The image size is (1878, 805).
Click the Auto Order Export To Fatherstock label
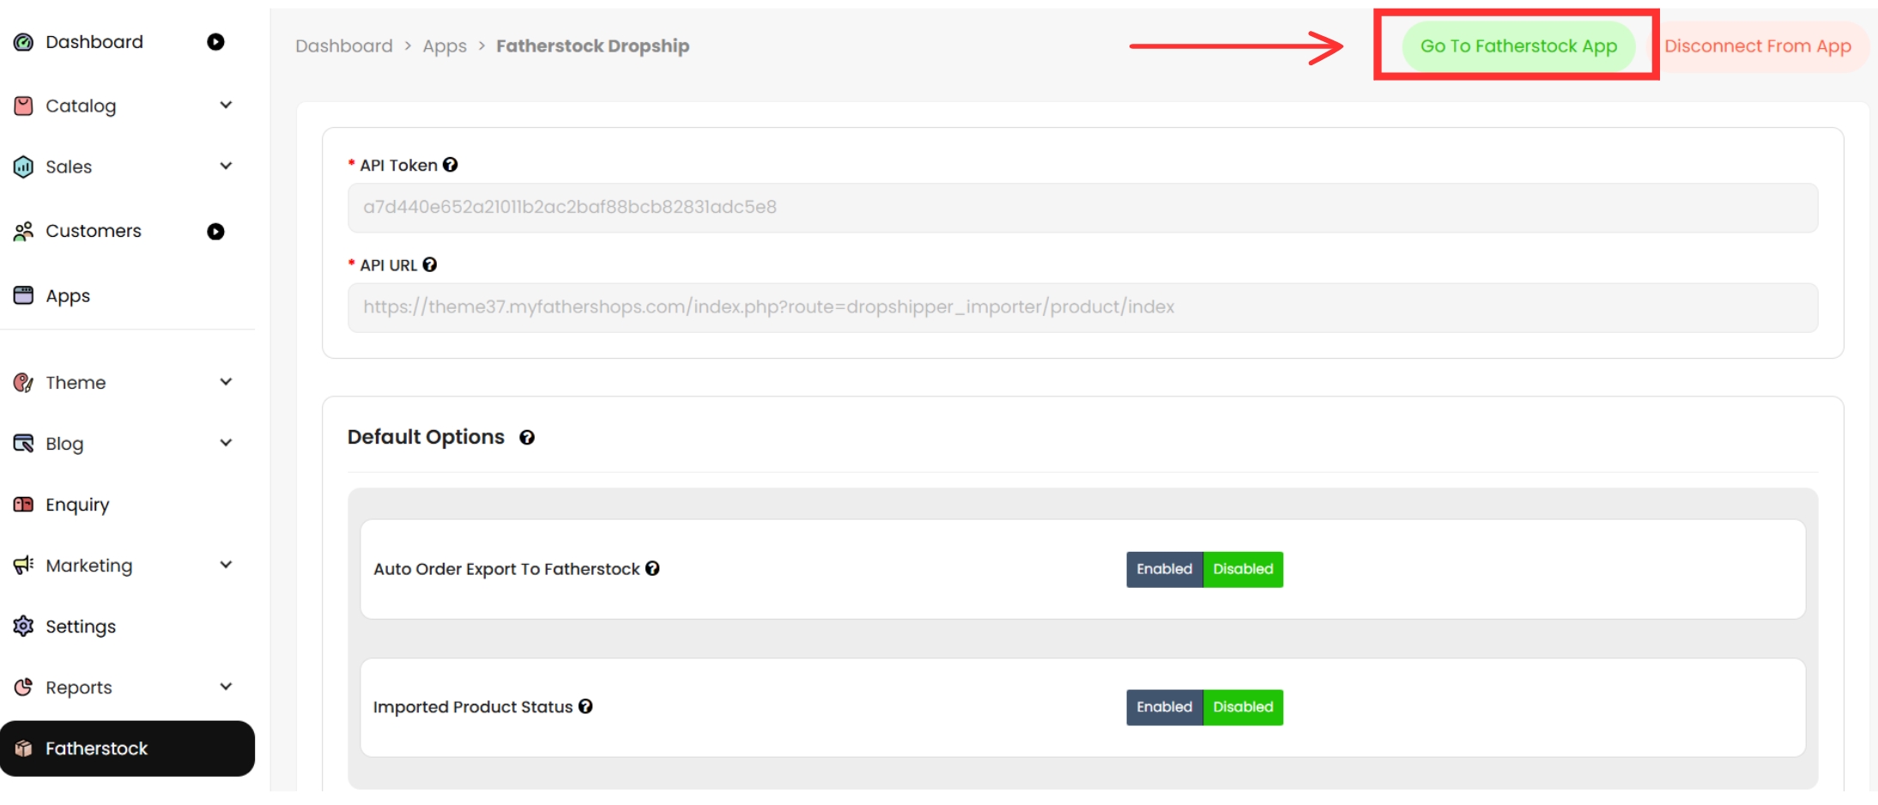pos(506,569)
